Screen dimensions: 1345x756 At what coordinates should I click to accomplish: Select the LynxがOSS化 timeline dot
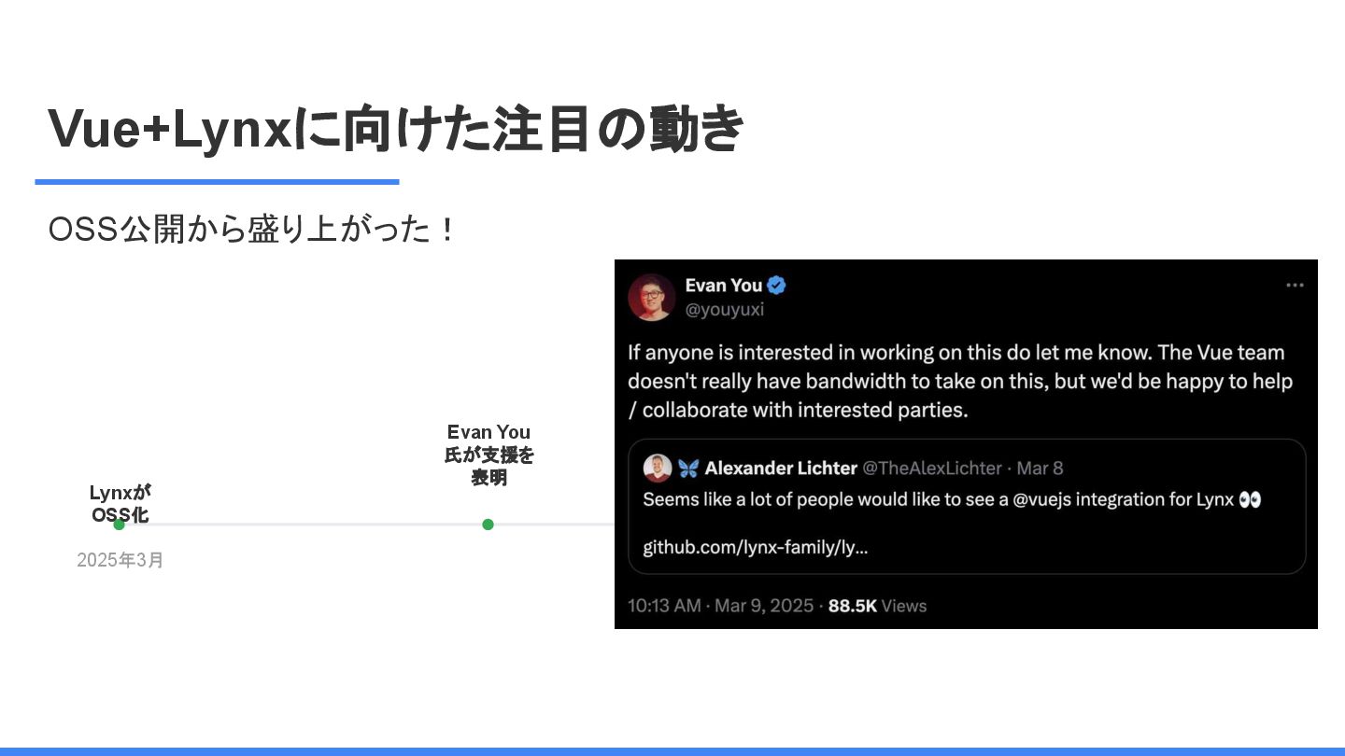click(119, 525)
